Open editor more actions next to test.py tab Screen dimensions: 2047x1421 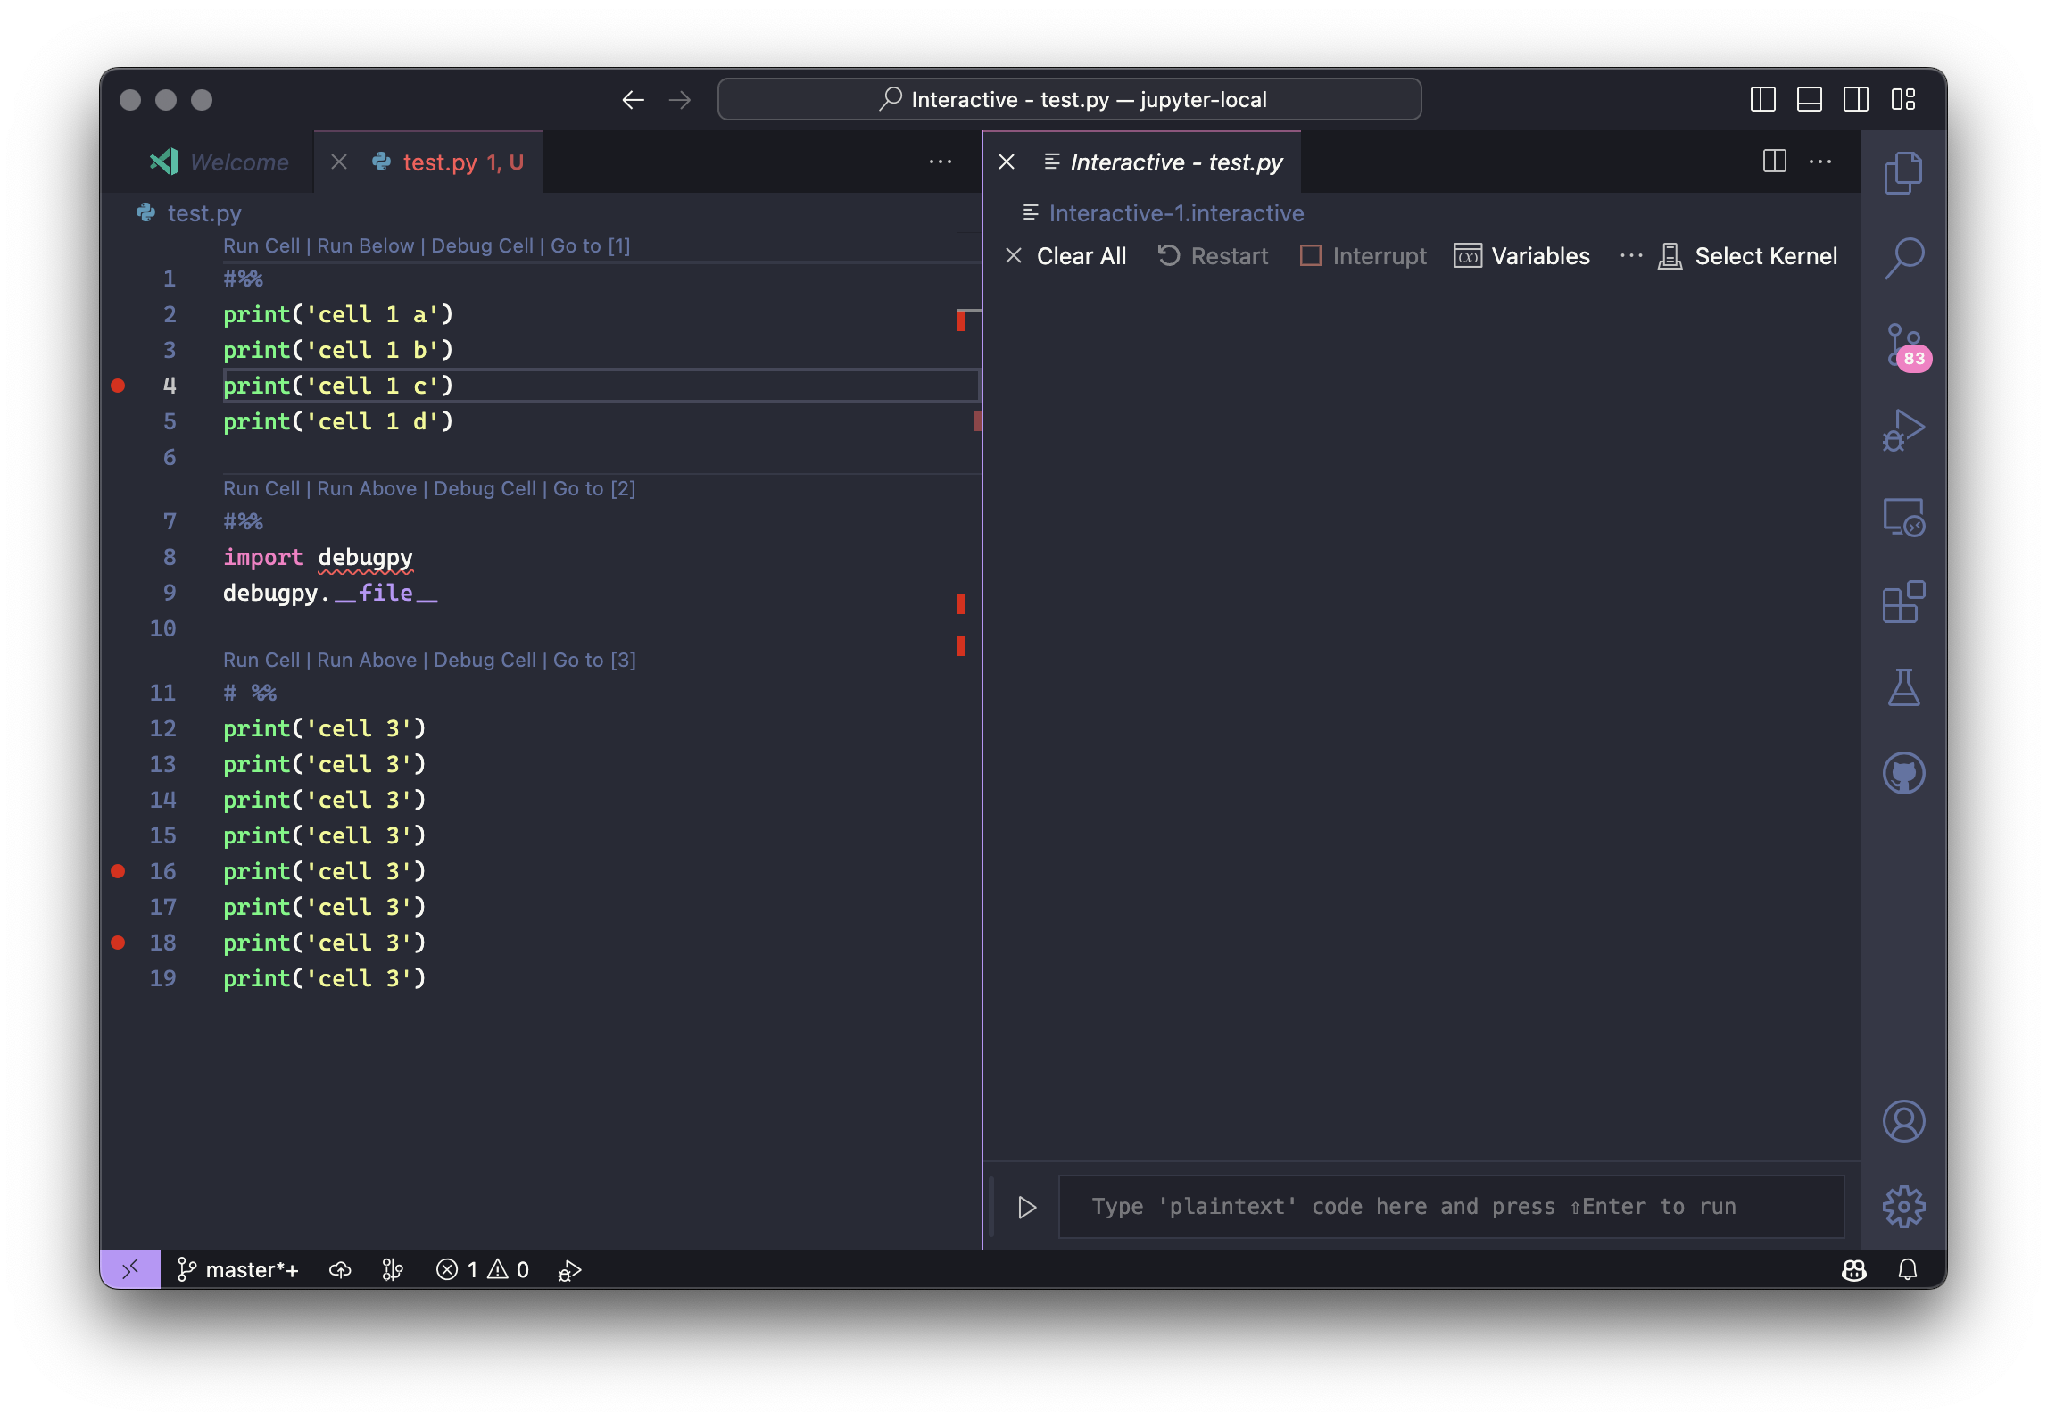tap(940, 162)
